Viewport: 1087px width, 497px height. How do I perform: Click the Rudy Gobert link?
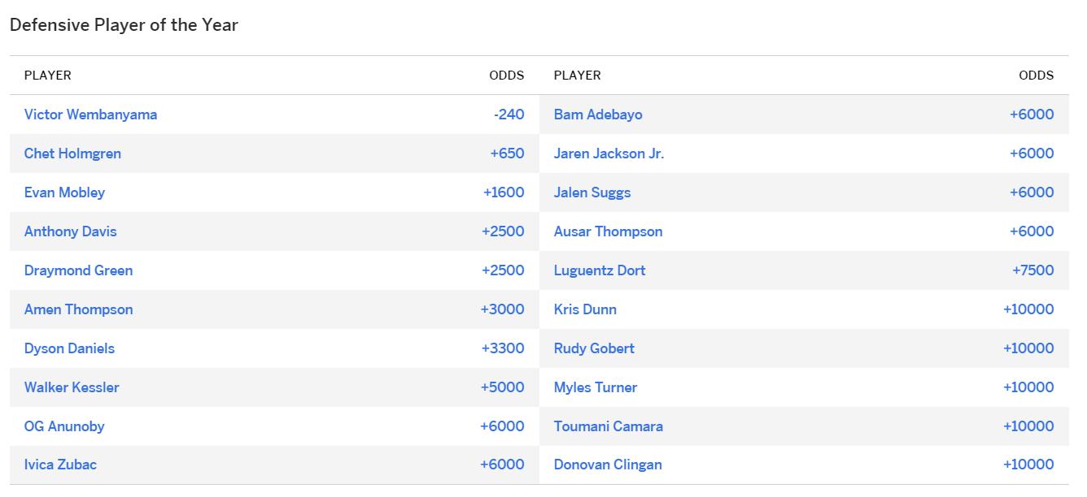(x=594, y=348)
